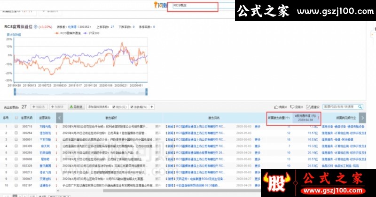Check the box for stock 300051
This screenshot has height=197, width=376.
[x=16, y=139]
